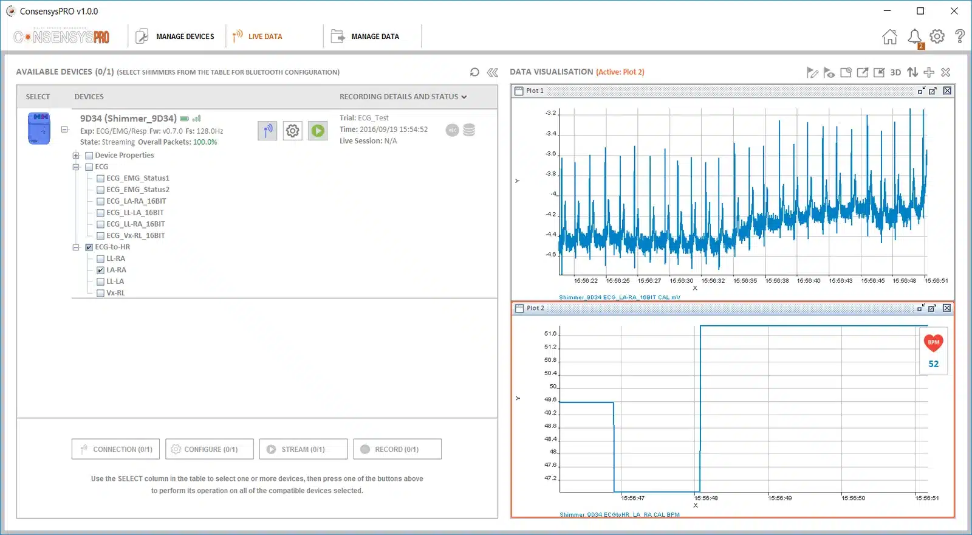
Task: Click the BPM heart icon in Plot 2
Action: pos(934,343)
